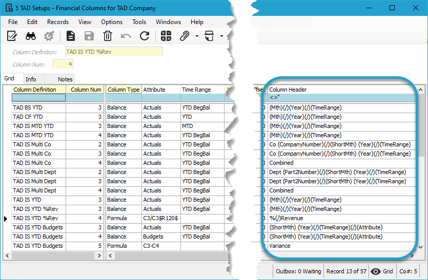Click the Column Num input field
Screen dimensions: 428x280
63,64
